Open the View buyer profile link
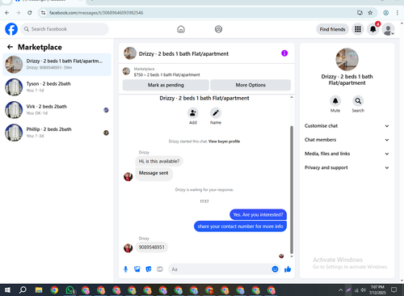Screen dimensions: 404x296 (224, 142)
